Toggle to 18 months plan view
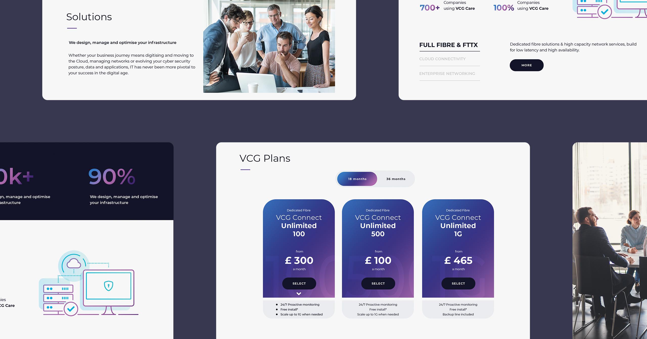The image size is (647, 339). pyautogui.click(x=356, y=179)
